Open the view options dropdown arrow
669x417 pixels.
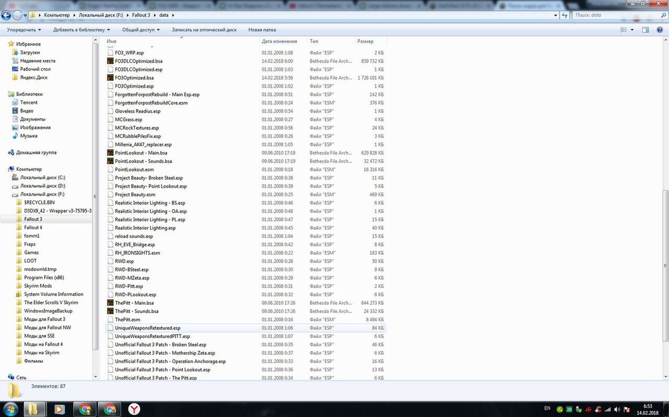[632, 30]
